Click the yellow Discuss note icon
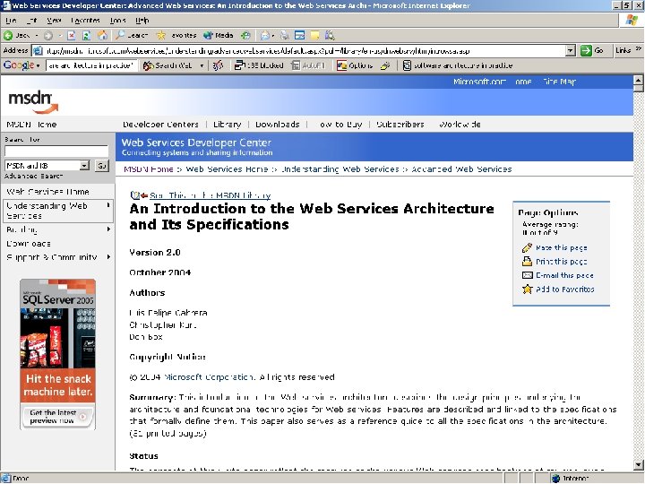The height and width of the screenshot is (484, 645). (x=314, y=35)
